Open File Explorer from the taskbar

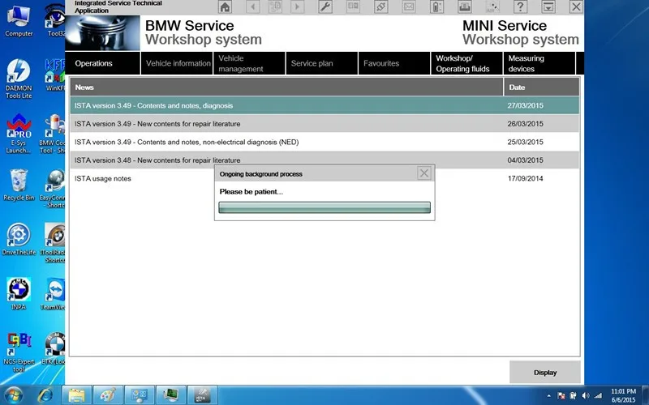pyautogui.click(x=76, y=395)
